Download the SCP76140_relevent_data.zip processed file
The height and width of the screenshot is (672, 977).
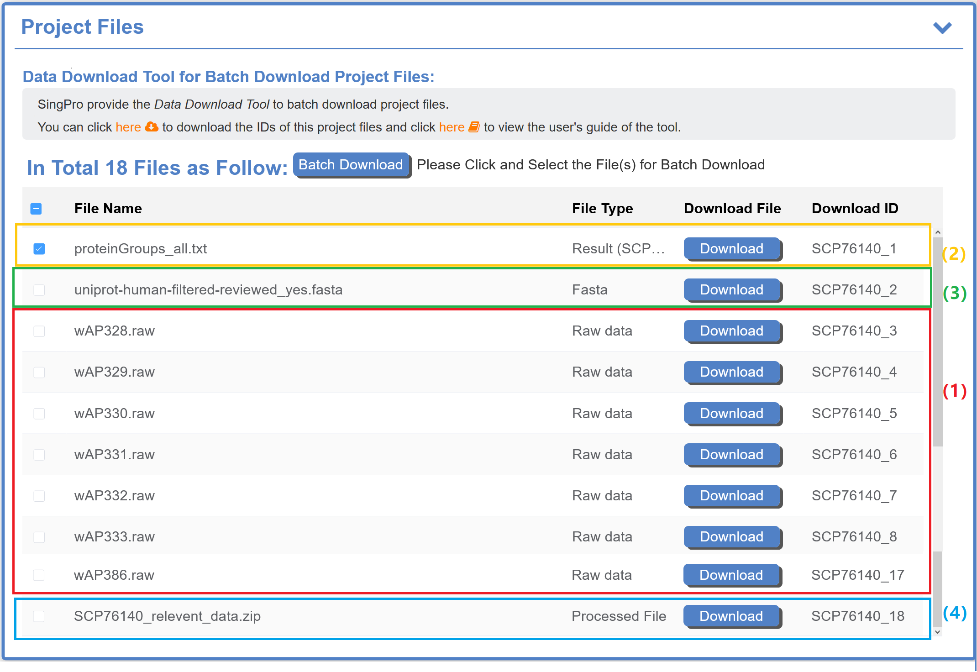coord(731,616)
